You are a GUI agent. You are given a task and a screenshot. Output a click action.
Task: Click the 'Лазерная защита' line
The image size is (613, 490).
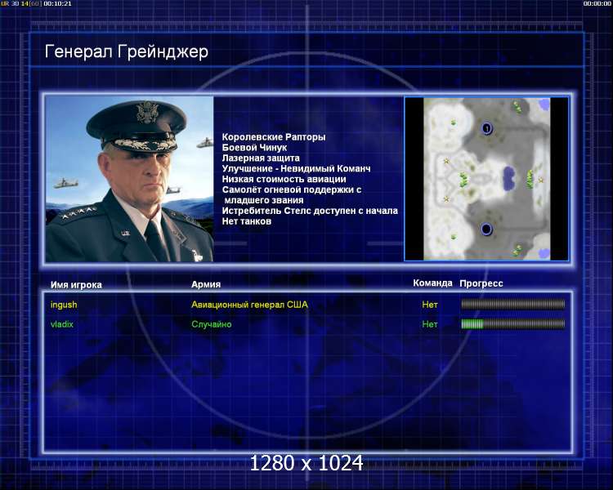click(x=261, y=158)
